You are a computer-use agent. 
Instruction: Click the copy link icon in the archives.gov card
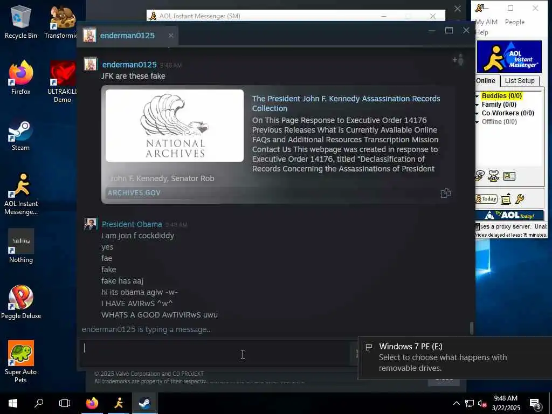(x=446, y=193)
